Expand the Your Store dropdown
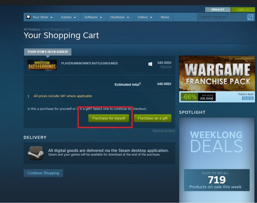 [x=40, y=17]
